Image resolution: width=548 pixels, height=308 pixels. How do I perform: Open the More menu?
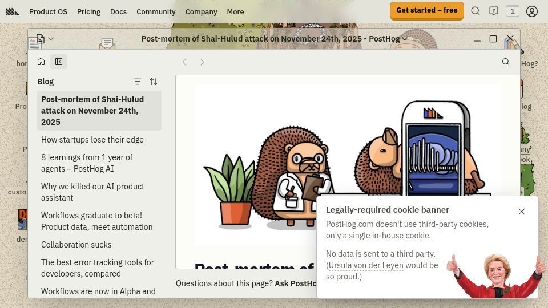pyautogui.click(x=236, y=11)
